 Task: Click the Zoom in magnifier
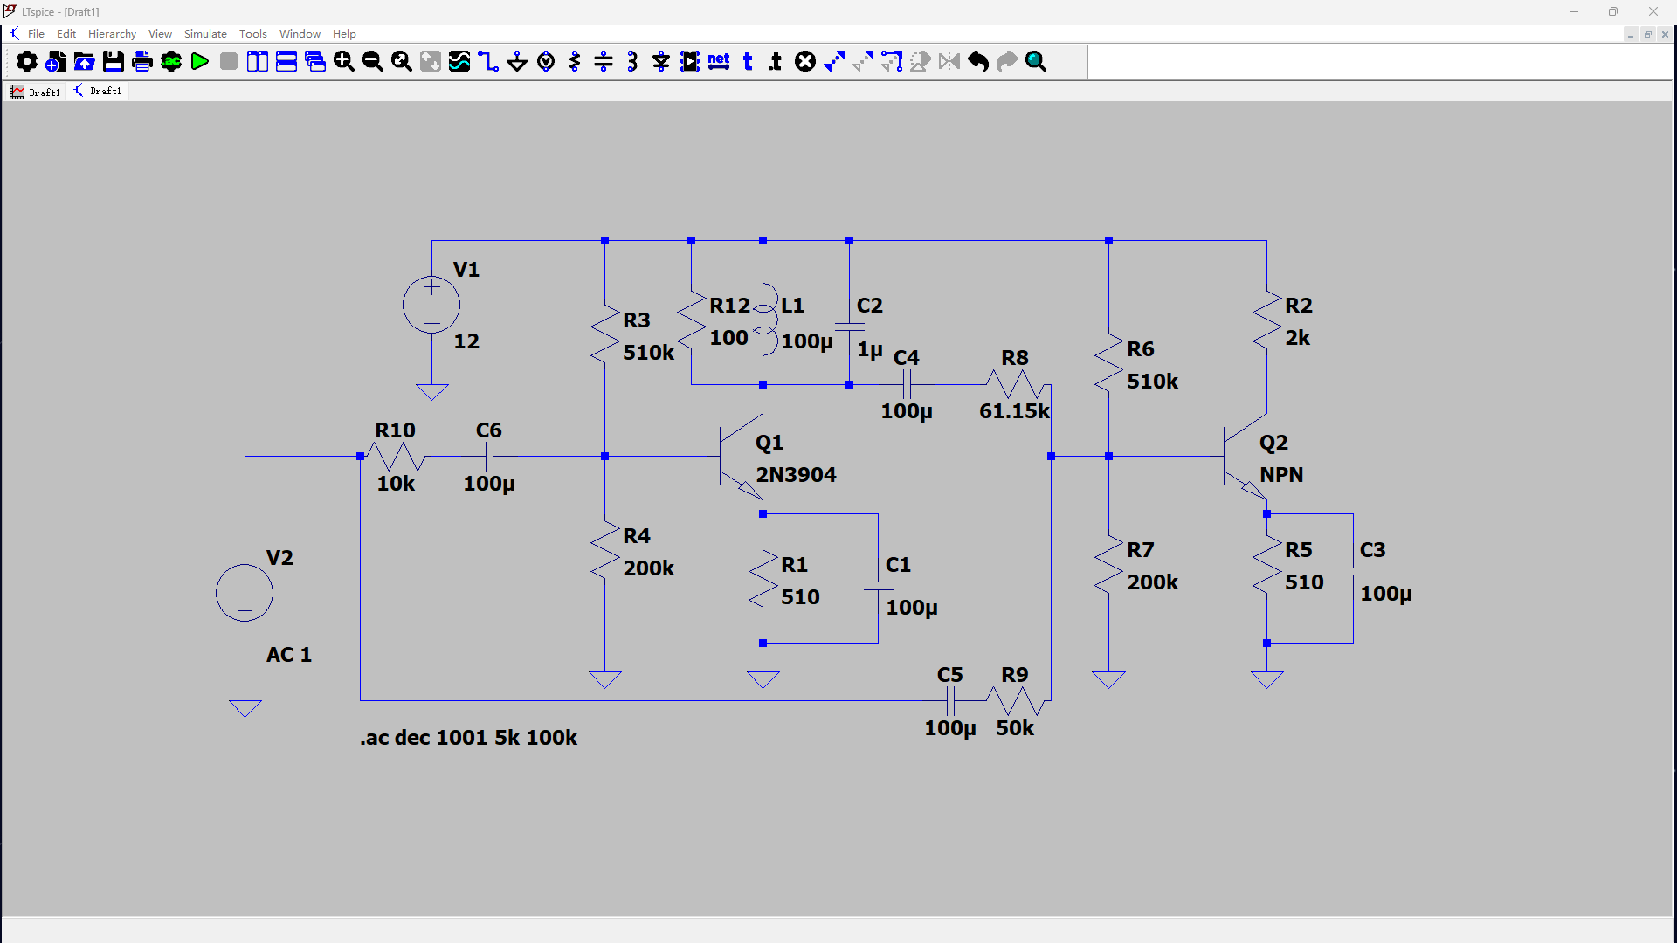click(344, 61)
